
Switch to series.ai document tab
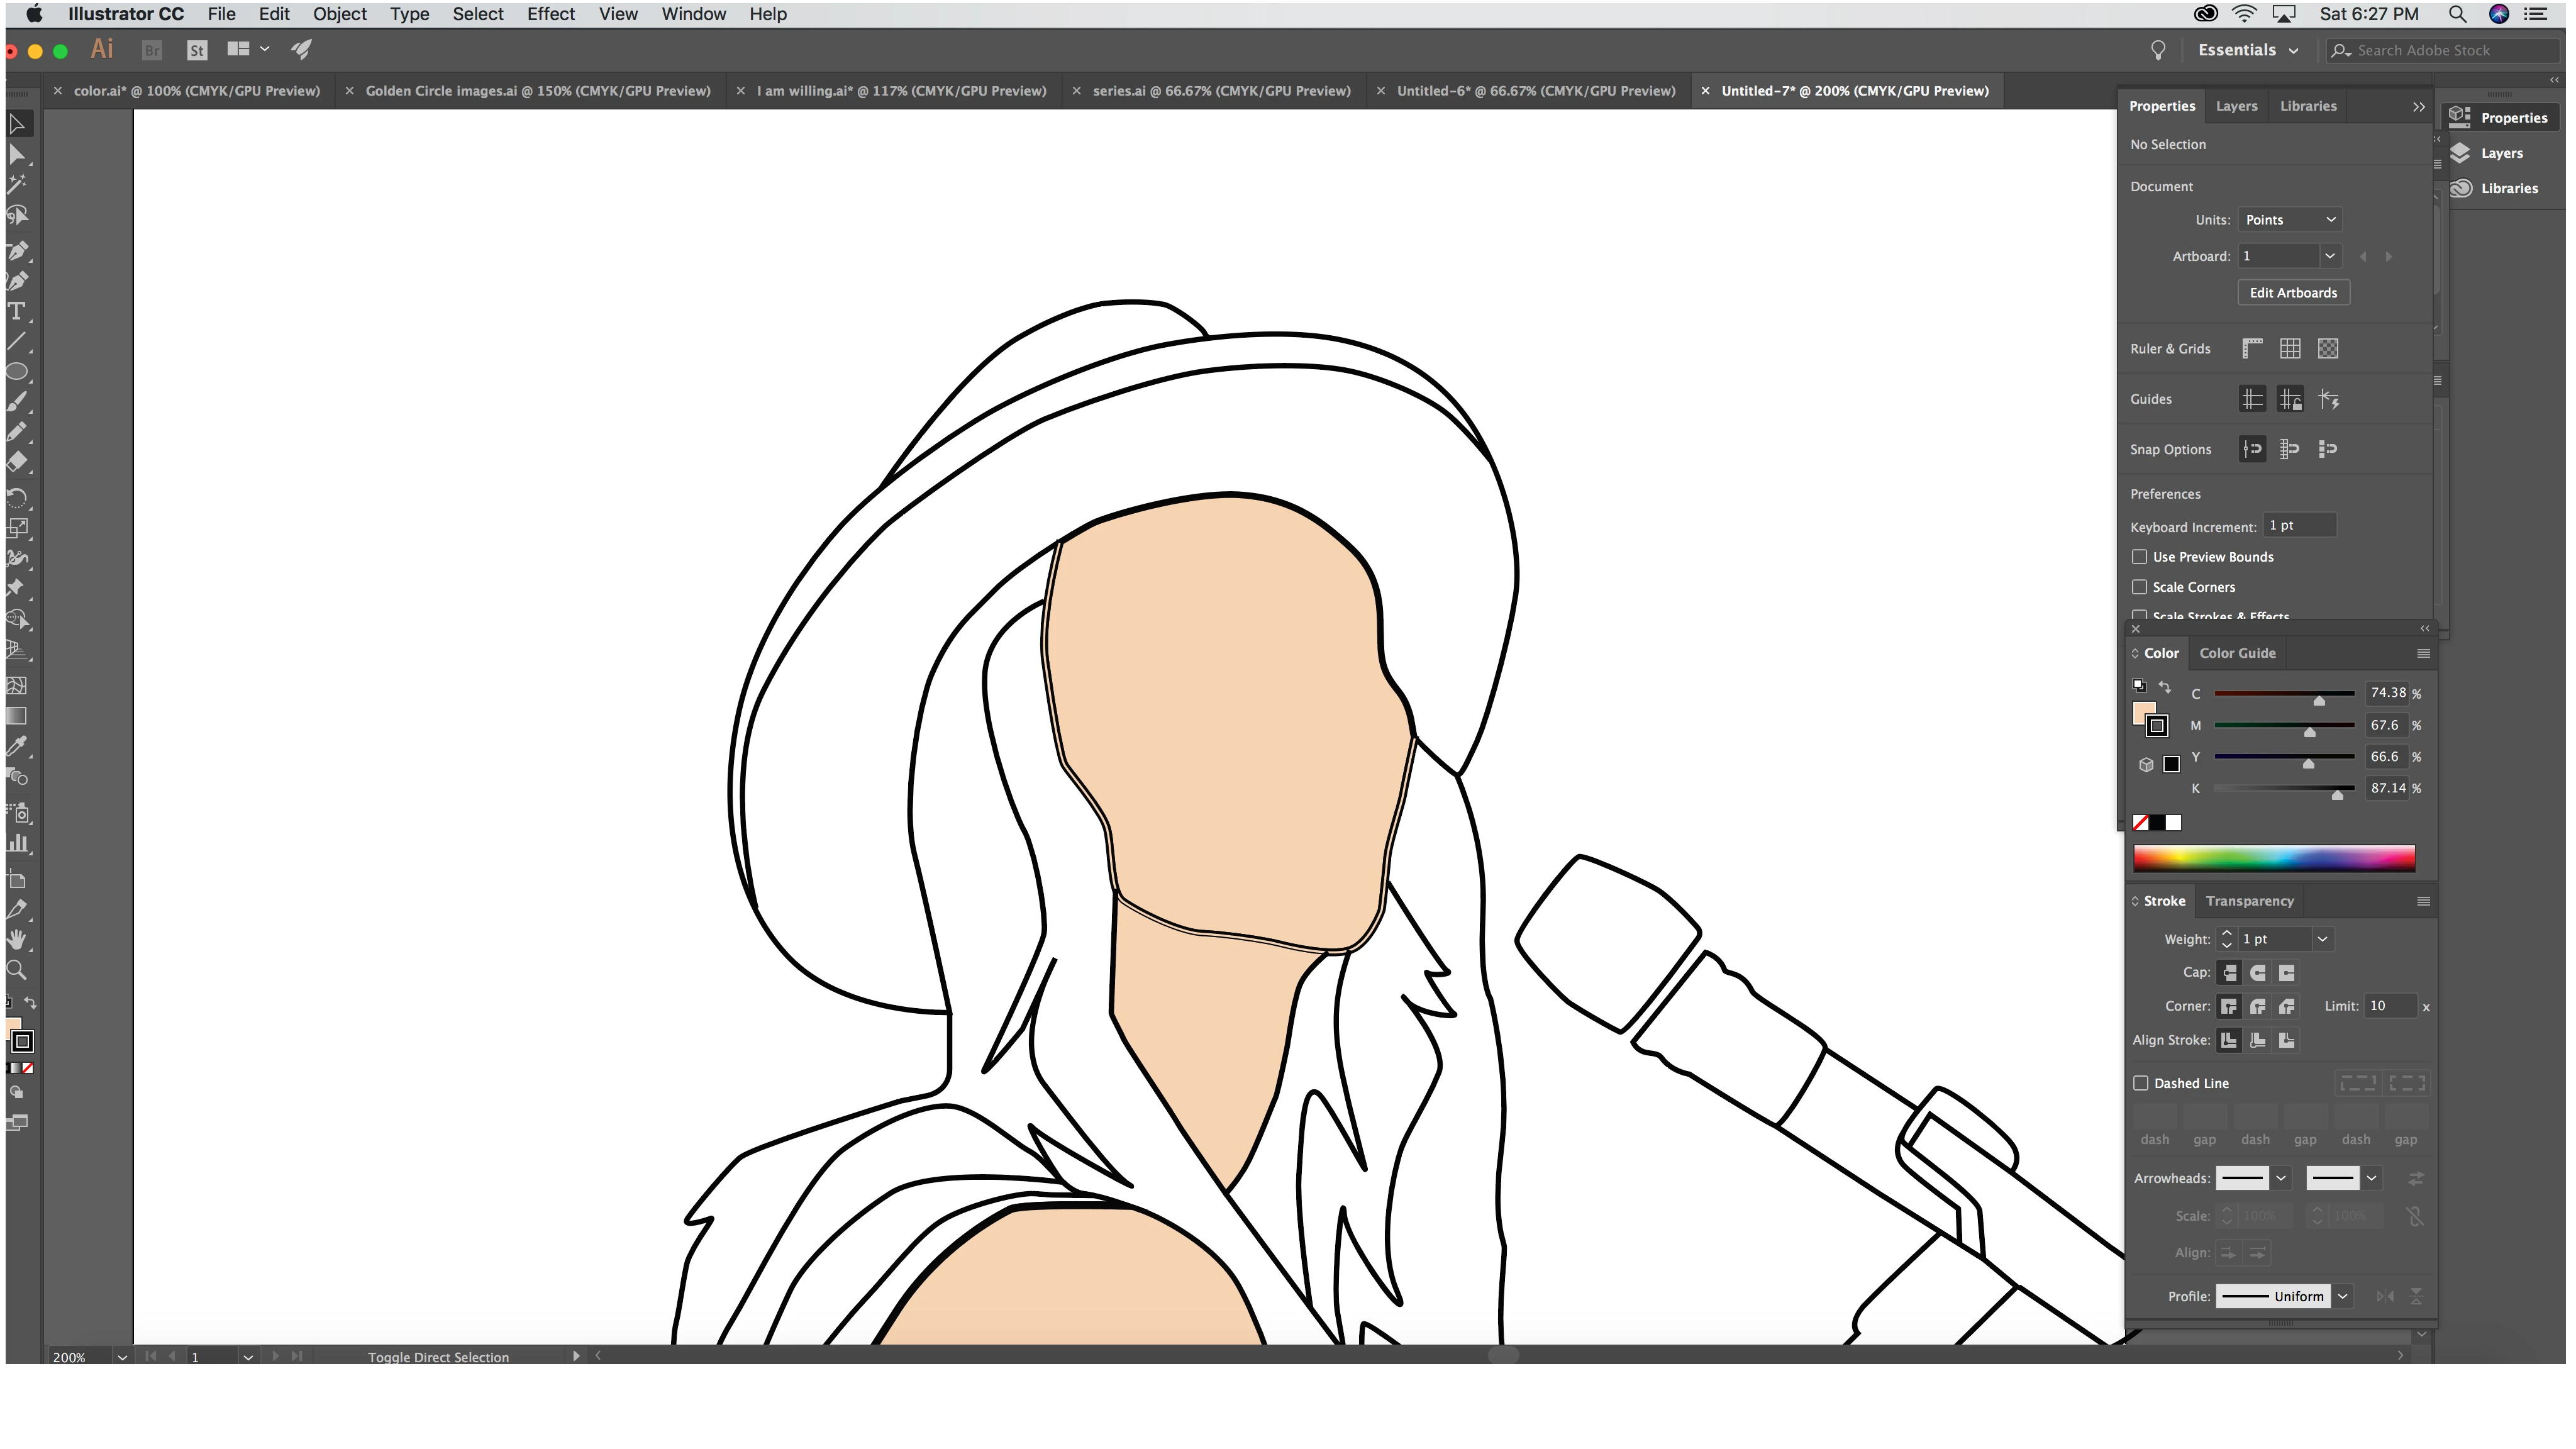[1221, 91]
